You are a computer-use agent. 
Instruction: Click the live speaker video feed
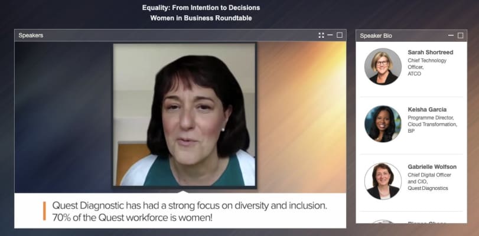(184, 114)
